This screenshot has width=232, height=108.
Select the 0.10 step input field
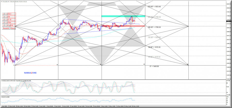[x=12, y=20]
